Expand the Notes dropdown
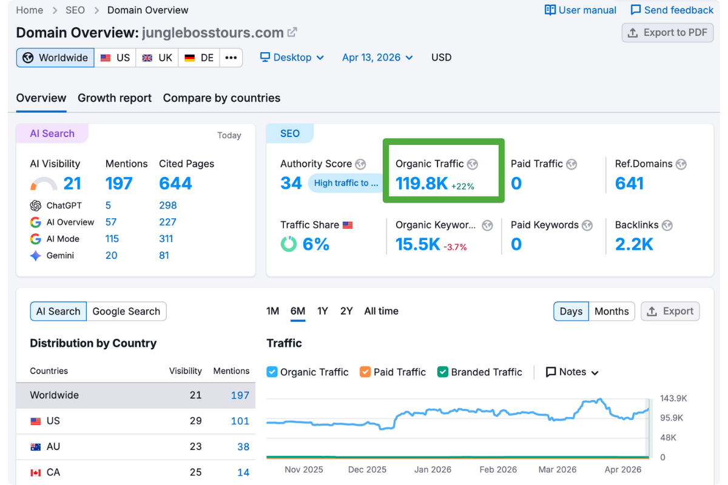 572,372
